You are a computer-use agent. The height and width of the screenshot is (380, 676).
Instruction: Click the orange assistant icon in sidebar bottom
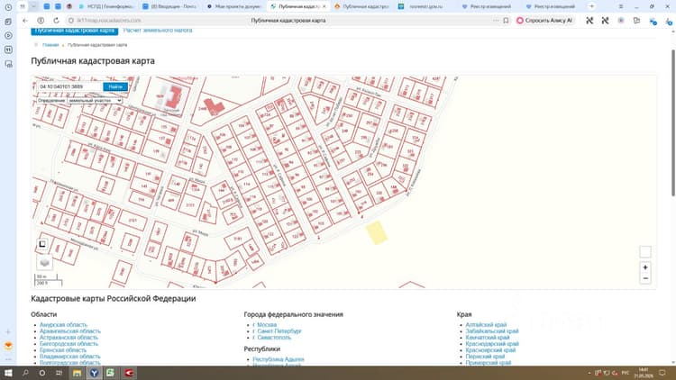point(8,346)
